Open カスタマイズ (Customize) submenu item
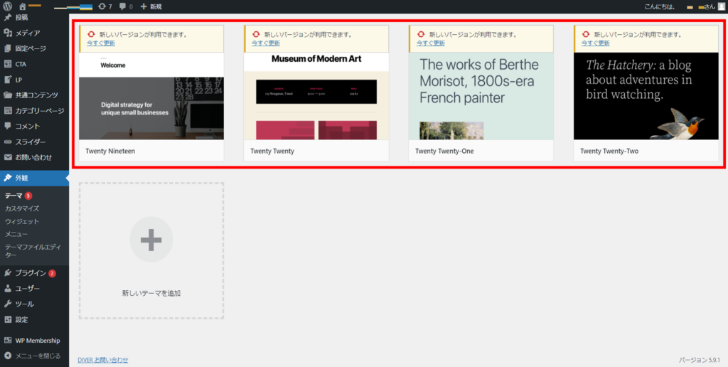This screenshot has width=728, height=367. point(22,208)
